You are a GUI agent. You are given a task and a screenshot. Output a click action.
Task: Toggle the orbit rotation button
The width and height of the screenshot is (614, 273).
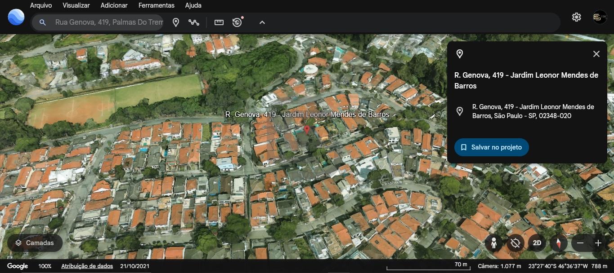tap(515, 243)
